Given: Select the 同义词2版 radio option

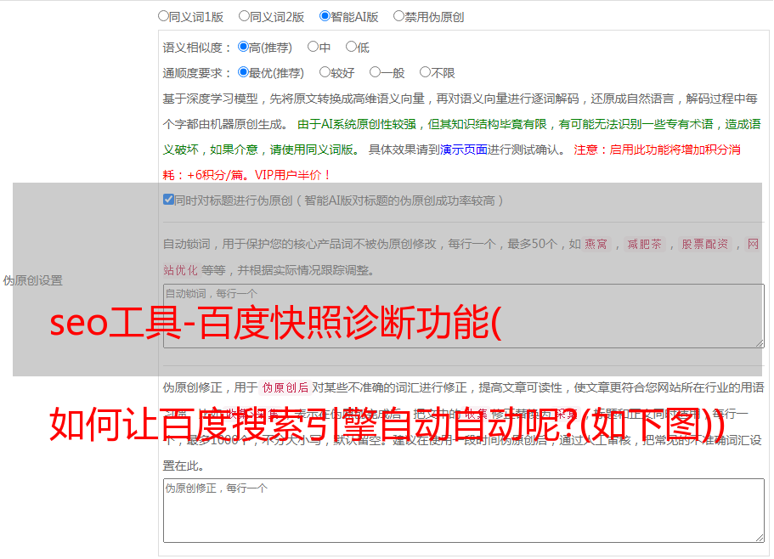Looking at the screenshot, I should pos(244,16).
